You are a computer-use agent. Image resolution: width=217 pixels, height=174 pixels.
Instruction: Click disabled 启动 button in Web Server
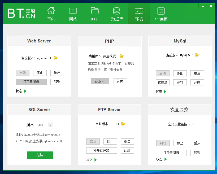pyautogui.click(x=23, y=73)
